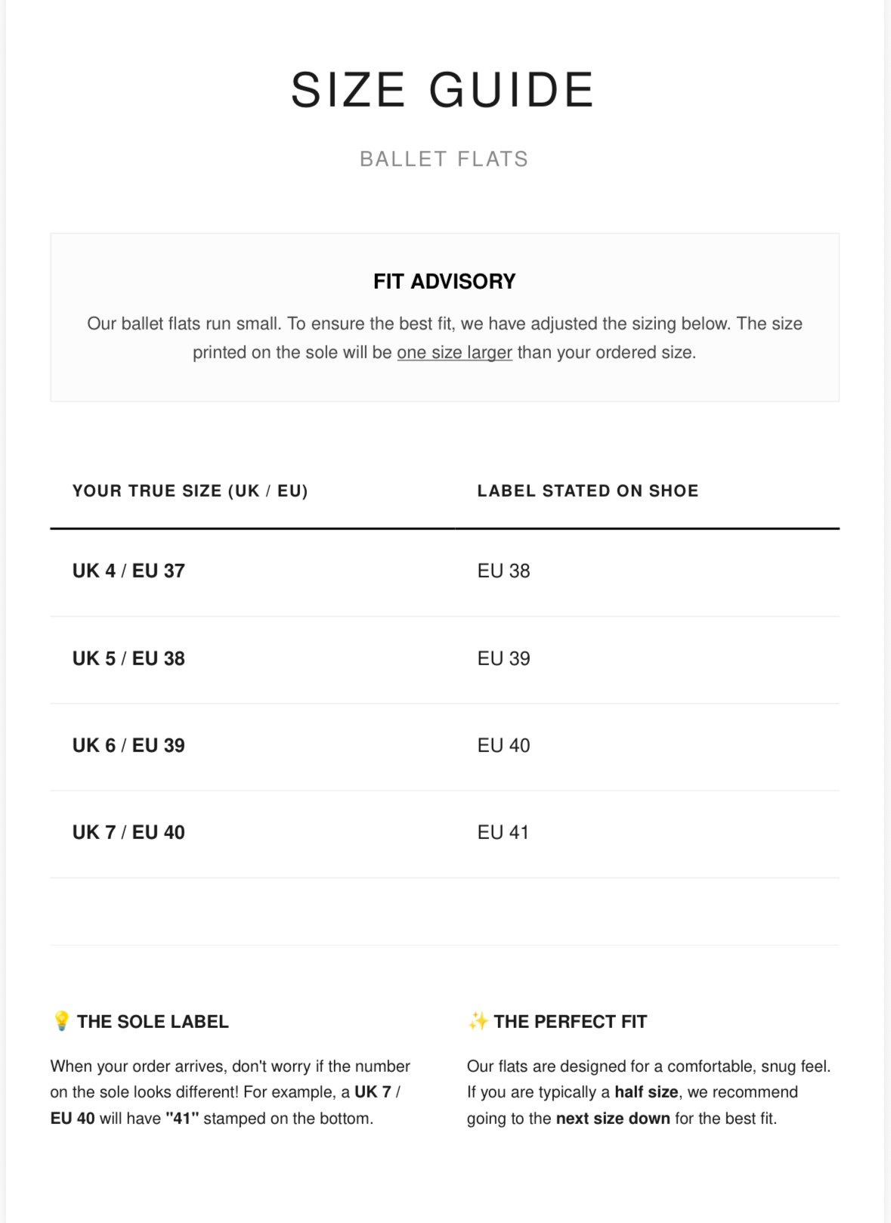The width and height of the screenshot is (891, 1223).
Task: Click the EU 39 label value
Action: coord(503,658)
